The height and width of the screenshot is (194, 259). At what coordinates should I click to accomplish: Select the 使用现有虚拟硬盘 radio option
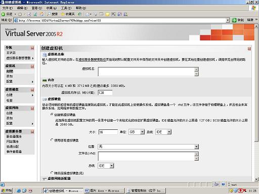(x=52, y=140)
